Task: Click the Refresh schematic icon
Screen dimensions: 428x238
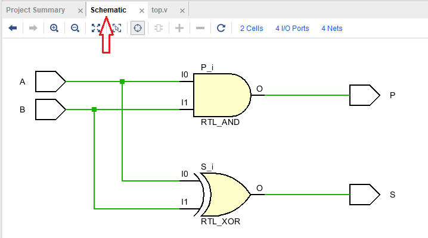Action: click(x=221, y=28)
